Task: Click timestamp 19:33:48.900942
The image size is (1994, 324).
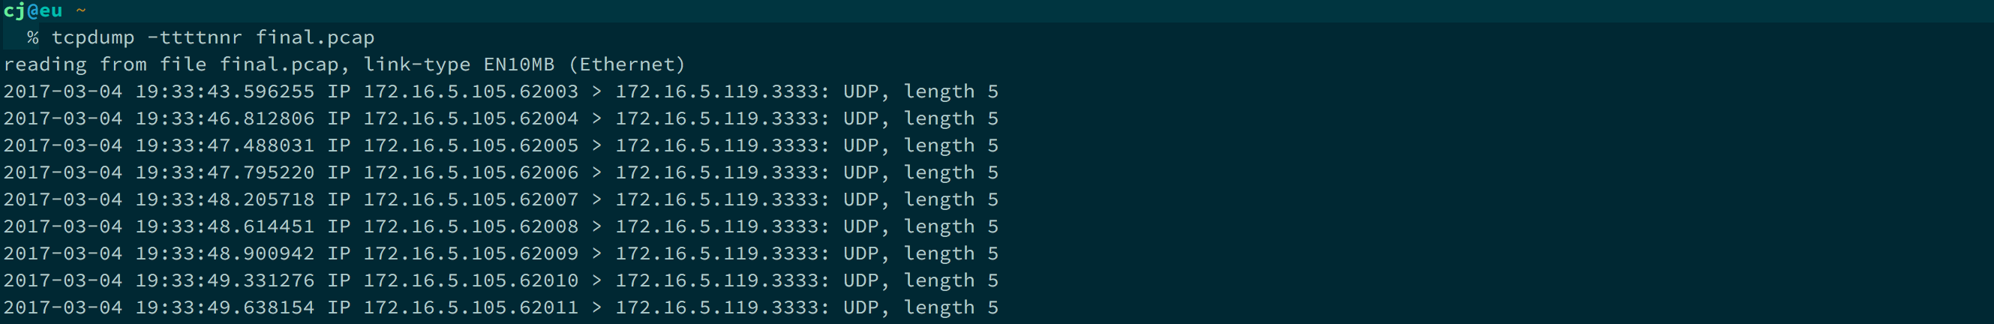Action: tap(224, 254)
